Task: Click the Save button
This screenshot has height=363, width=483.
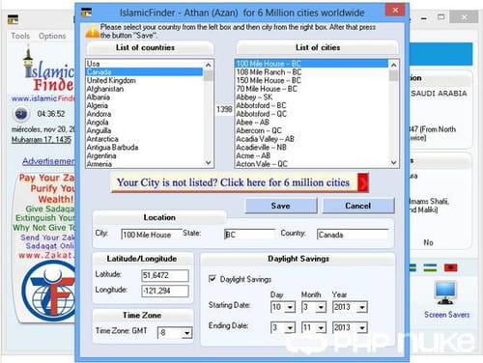Action: [281, 206]
